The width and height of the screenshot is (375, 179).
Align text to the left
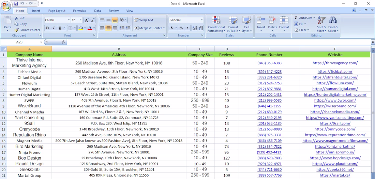tap(102, 28)
